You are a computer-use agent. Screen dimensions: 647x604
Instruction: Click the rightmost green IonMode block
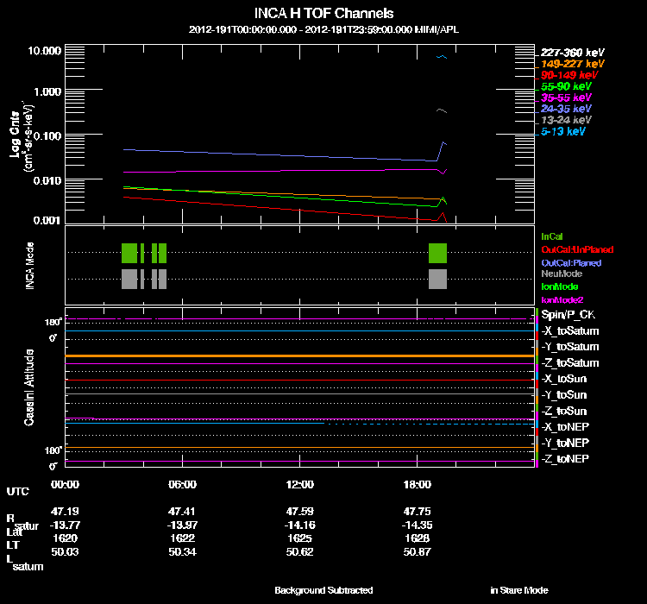pos(438,253)
